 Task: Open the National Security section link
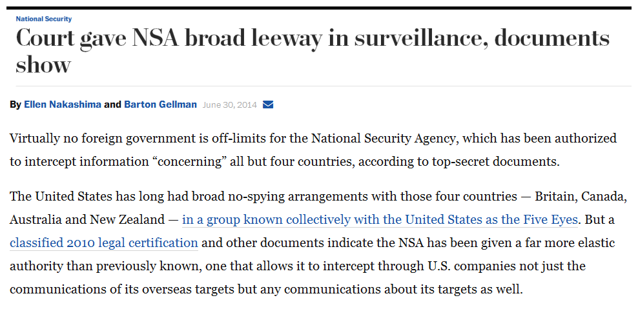pos(44,19)
